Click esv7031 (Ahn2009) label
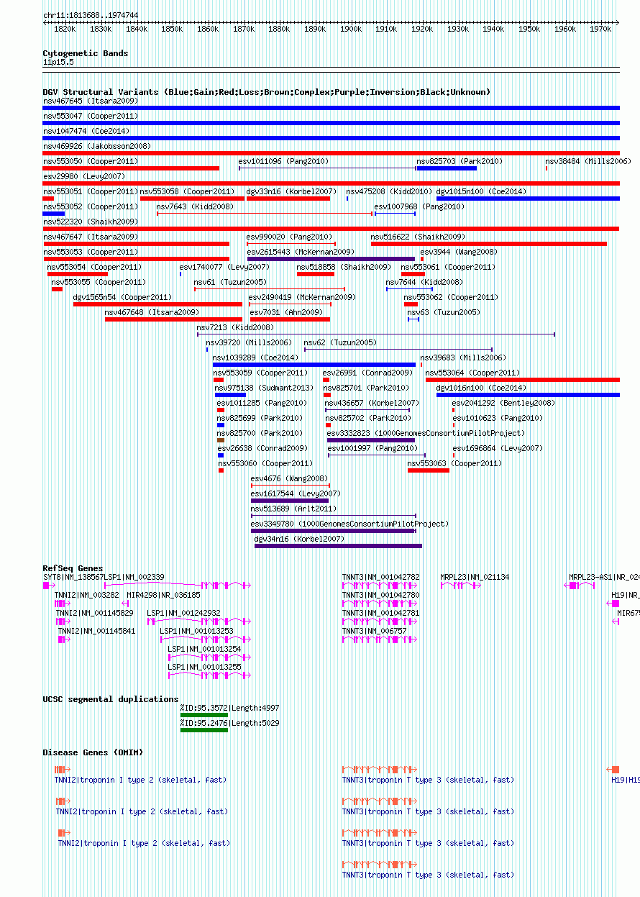Screen dimensions: 640x897 (x=285, y=312)
